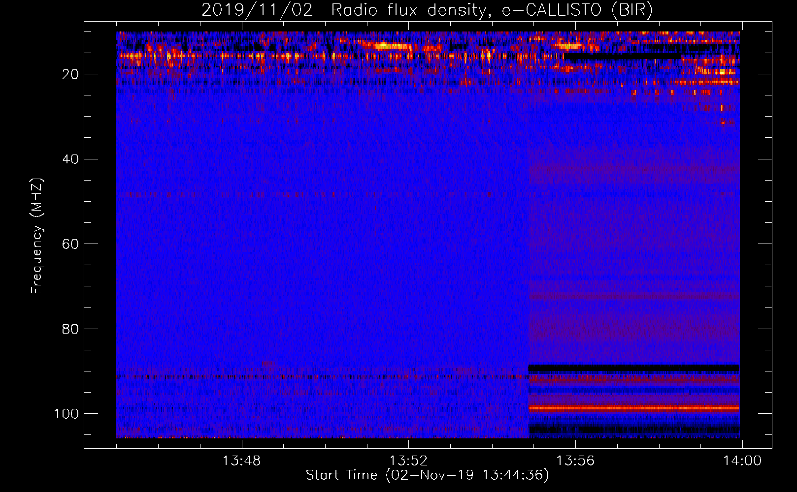Click the 20 frequency tick label
Viewport: 797px width, 492px height.
point(71,74)
